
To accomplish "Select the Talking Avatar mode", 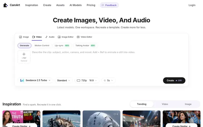I will coord(85,46).
